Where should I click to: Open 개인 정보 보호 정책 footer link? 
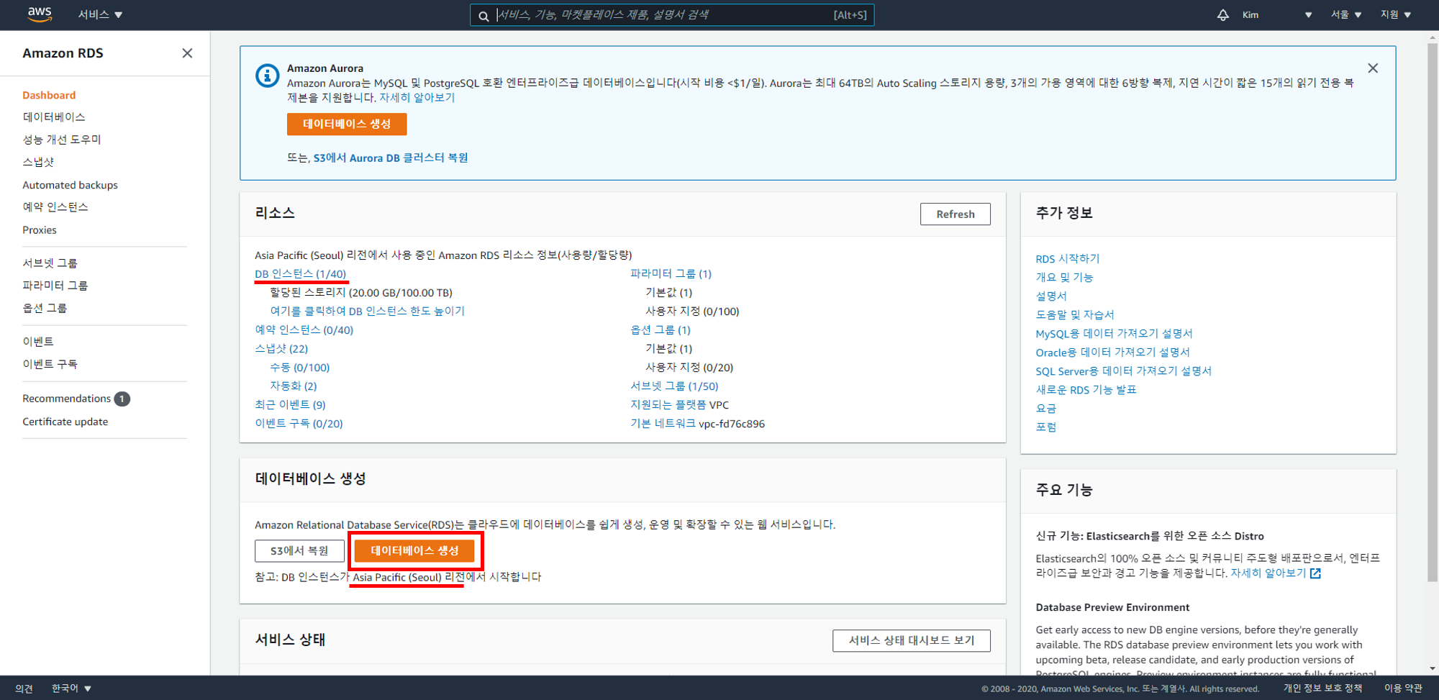point(1322,688)
